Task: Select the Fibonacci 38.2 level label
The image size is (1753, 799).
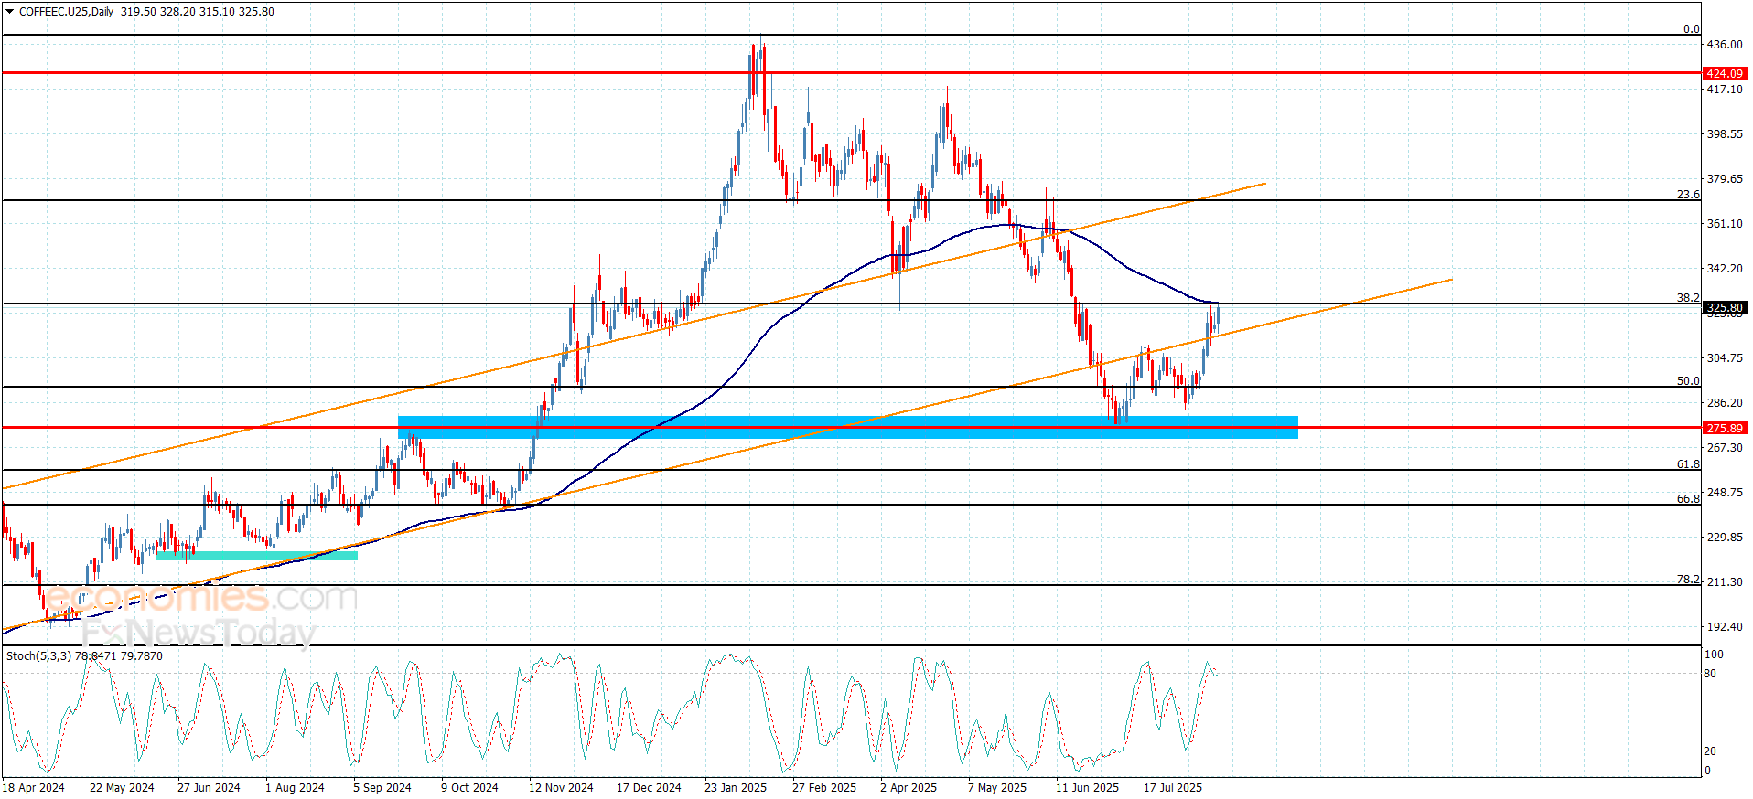Action: (x=1688, y=298)
